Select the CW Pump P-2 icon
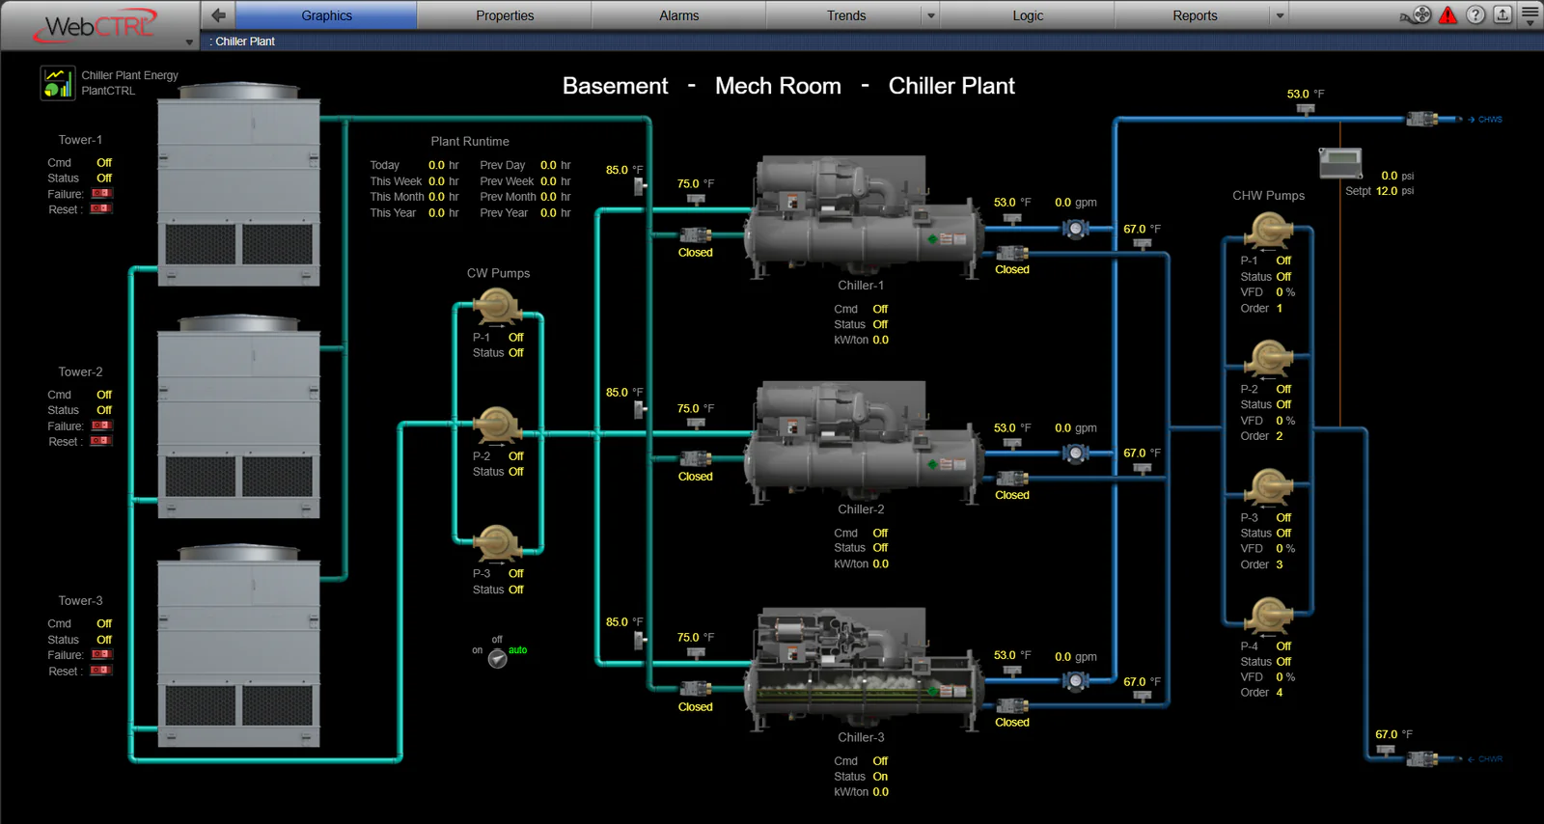Image resolution: width=1544 pixels, height=824 pixels. (497, 426)
